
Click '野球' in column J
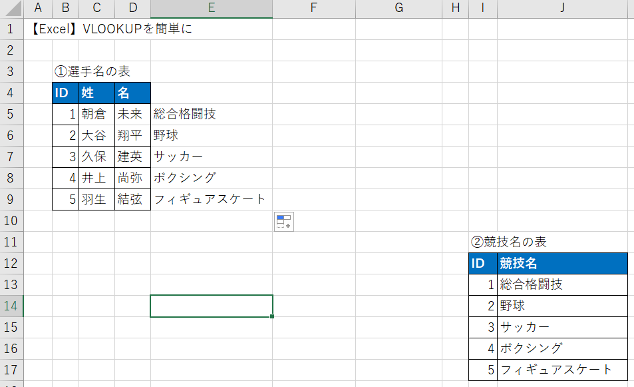[562, 306]
